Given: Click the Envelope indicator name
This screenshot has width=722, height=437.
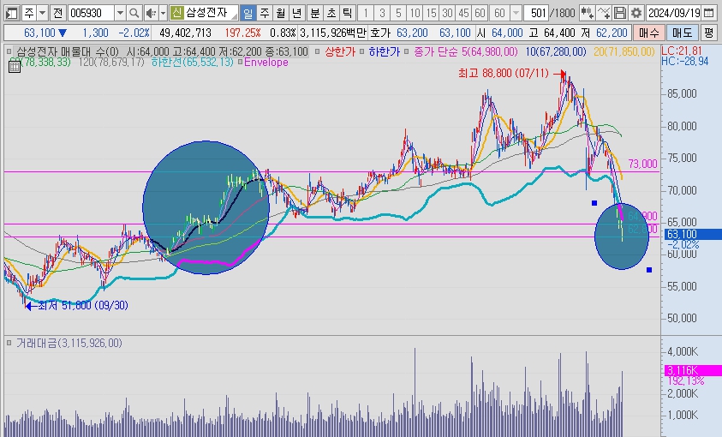Looking at the screenshot, I should (266, 63).
